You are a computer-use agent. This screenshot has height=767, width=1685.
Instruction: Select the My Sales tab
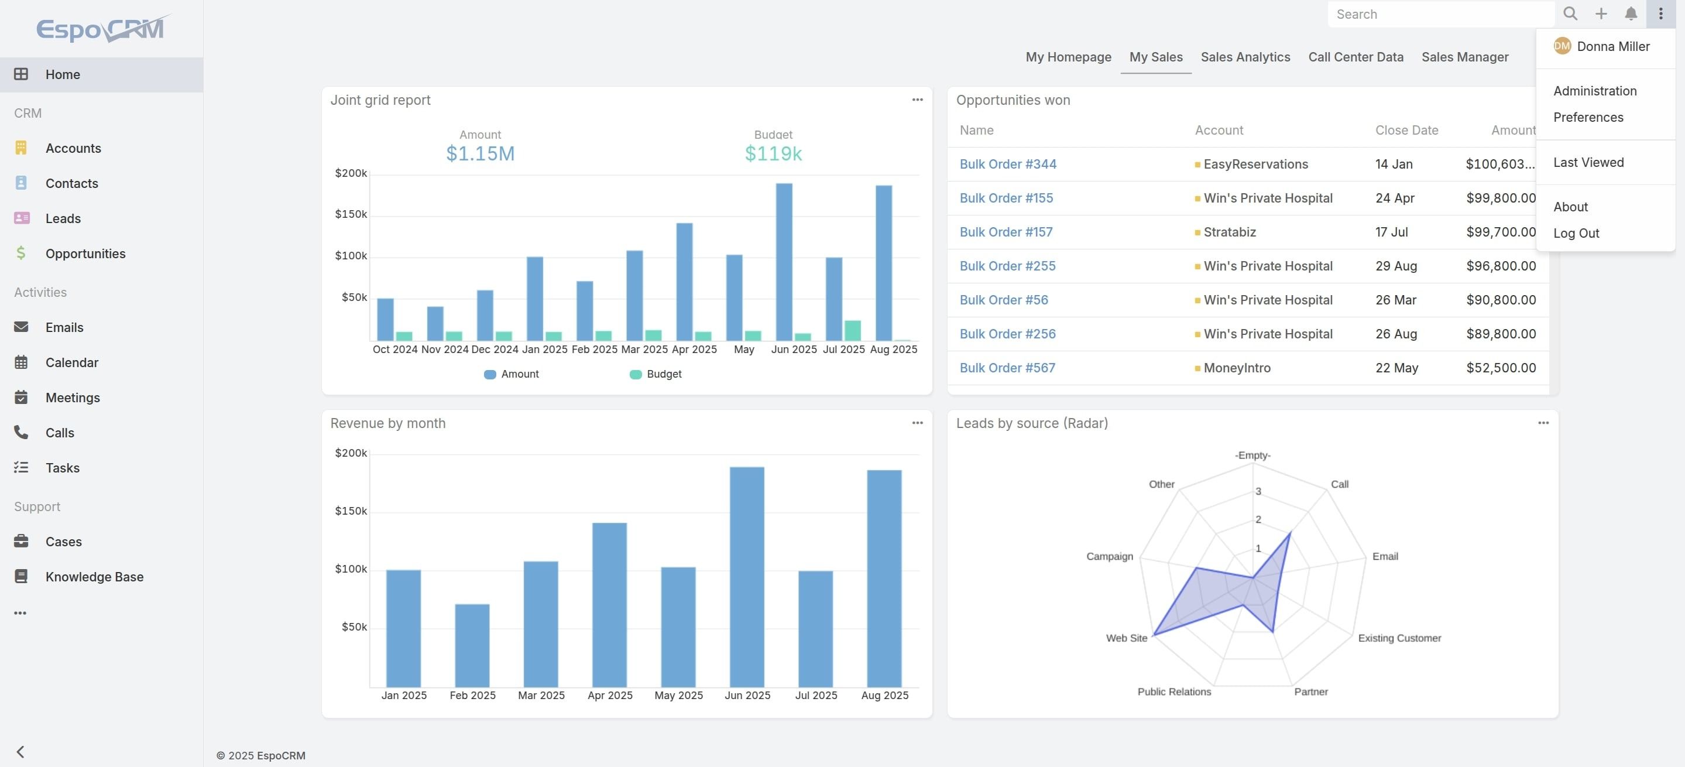(x=1156, y=57)
